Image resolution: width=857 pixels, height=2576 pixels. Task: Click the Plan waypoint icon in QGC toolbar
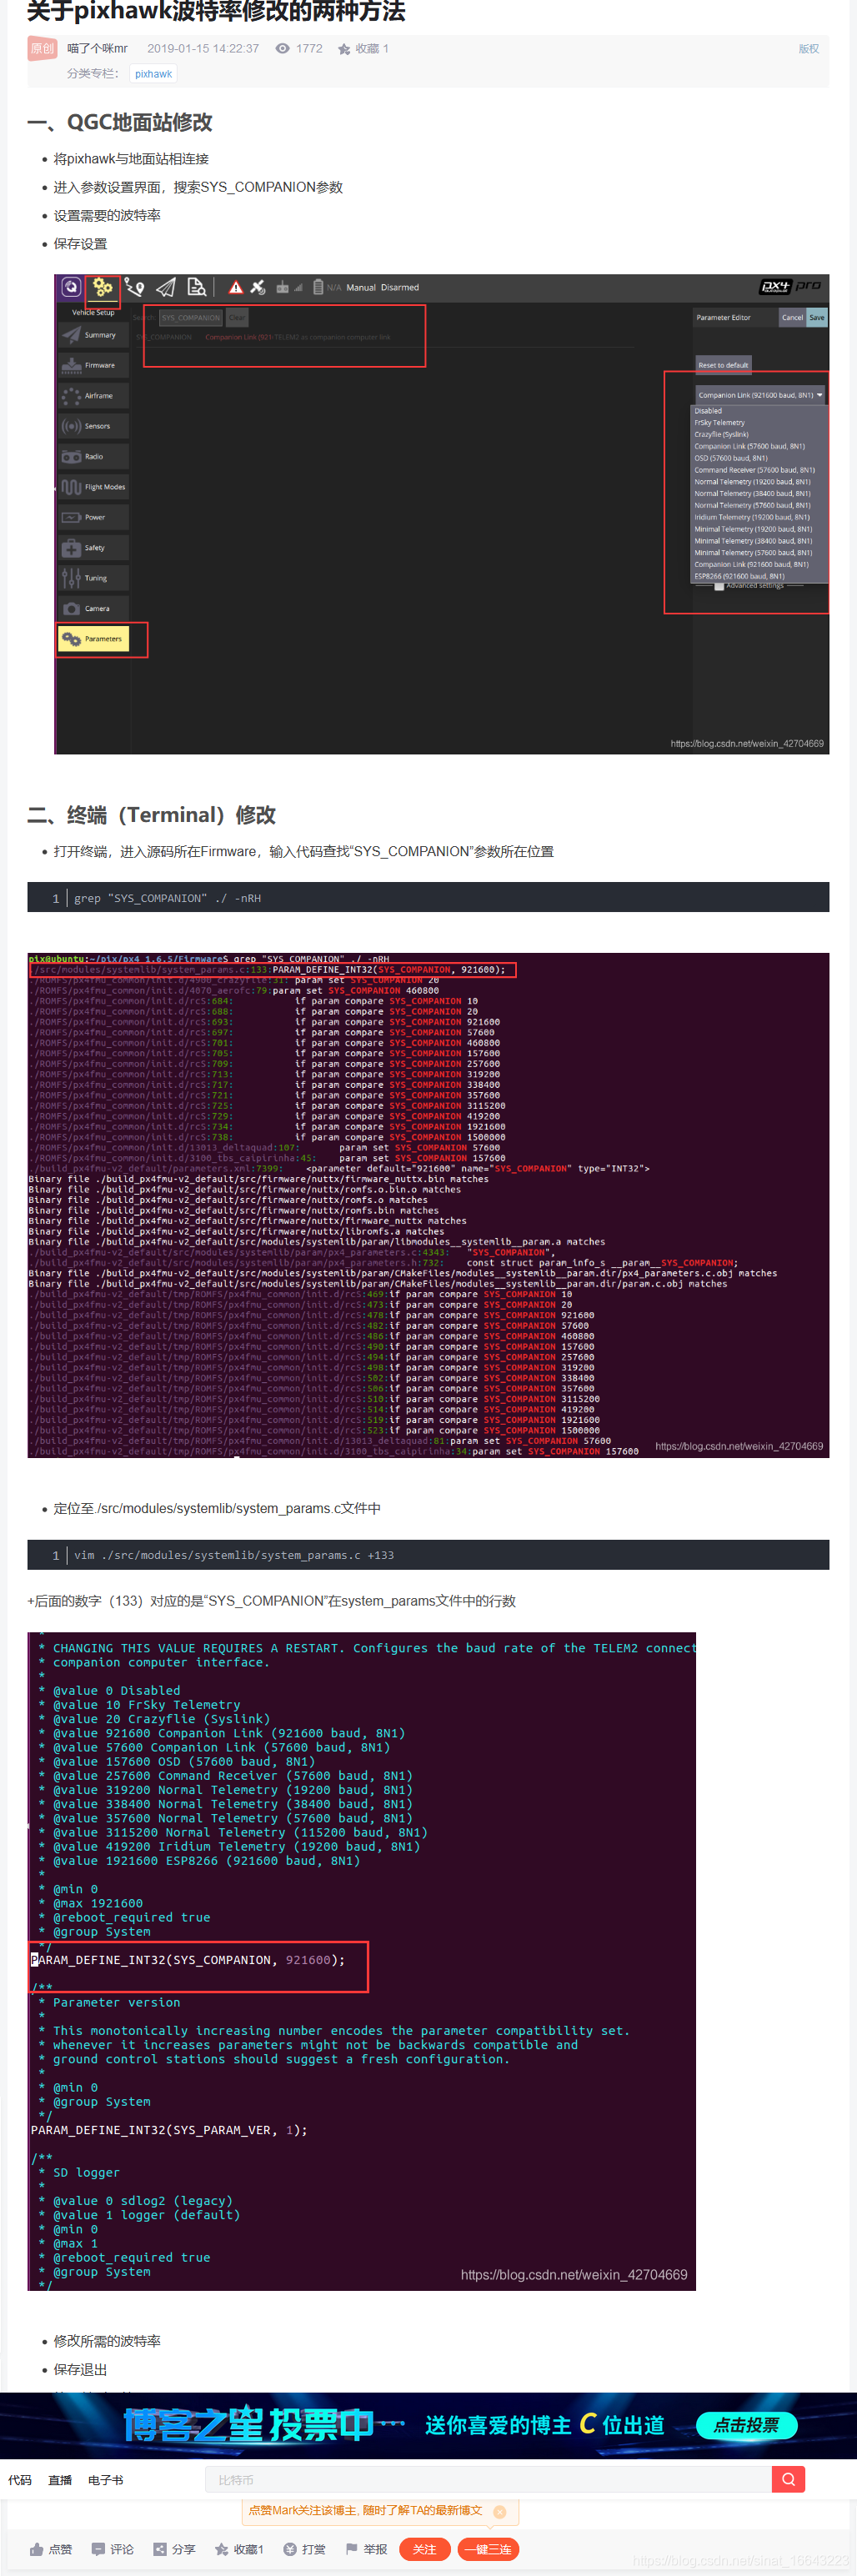[134, 288]
